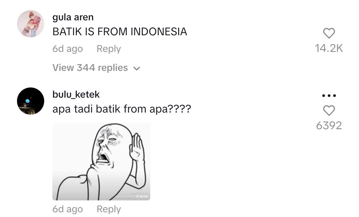Screen dimensions: 359x217
Task: Reply to bulu_ketek's comment
Action: pyautogui.click(x=109, y=209)
